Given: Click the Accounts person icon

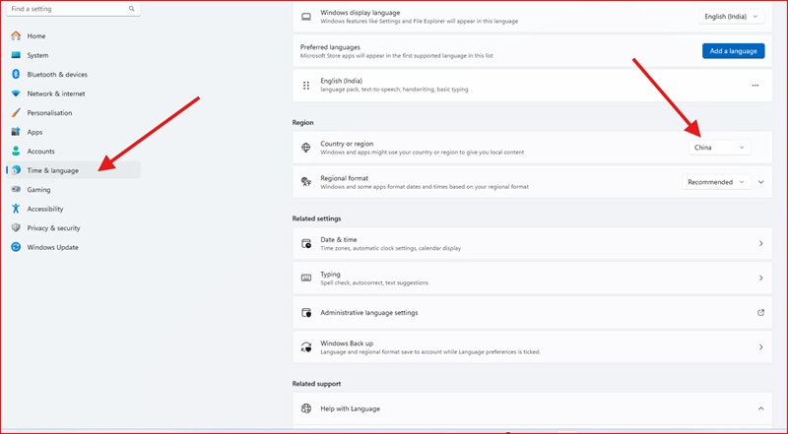Looking at the screenshot, I should pos(16,151).
